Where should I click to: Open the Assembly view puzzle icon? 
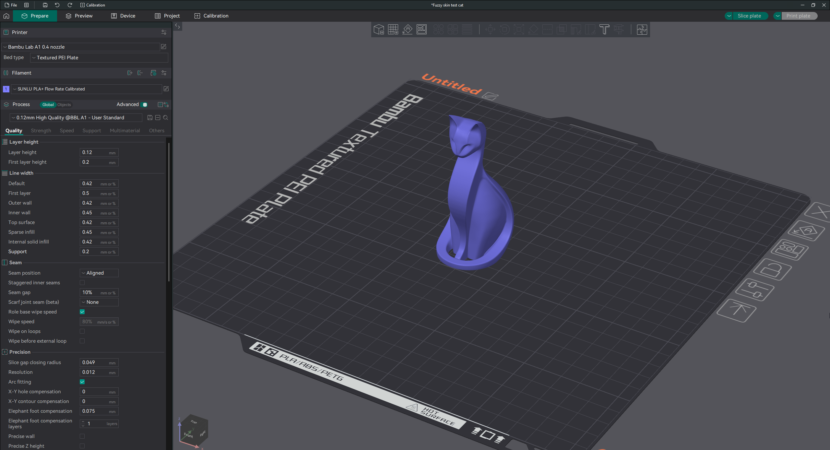(642, 30)
